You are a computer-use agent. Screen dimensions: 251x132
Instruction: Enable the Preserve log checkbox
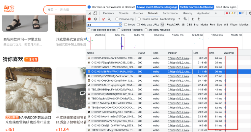[x=117, y=19]
